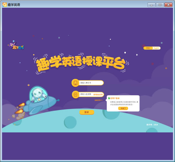Screen dimensions: 175x162
Task: Click the 趣学英语 app icon in title bar
Action: pos(5,5)
